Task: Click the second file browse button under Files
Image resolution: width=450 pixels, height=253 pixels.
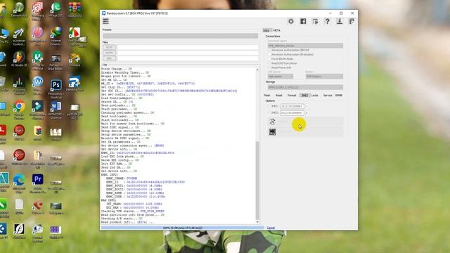Action: [110, 53]
